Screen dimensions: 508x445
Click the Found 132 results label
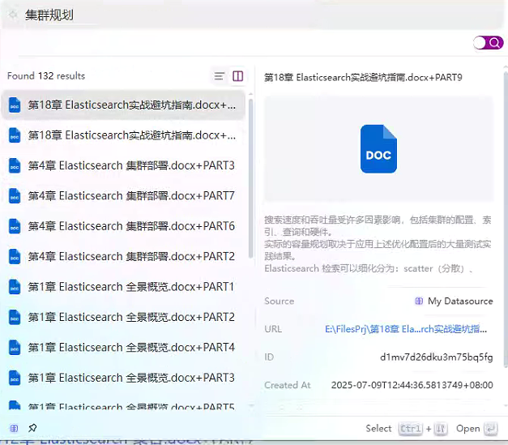point(46,76)
